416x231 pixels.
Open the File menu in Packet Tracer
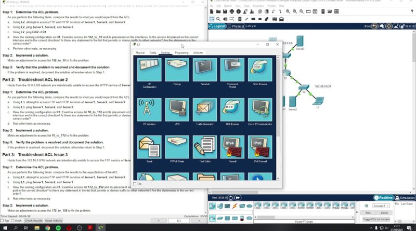(212, 6)
